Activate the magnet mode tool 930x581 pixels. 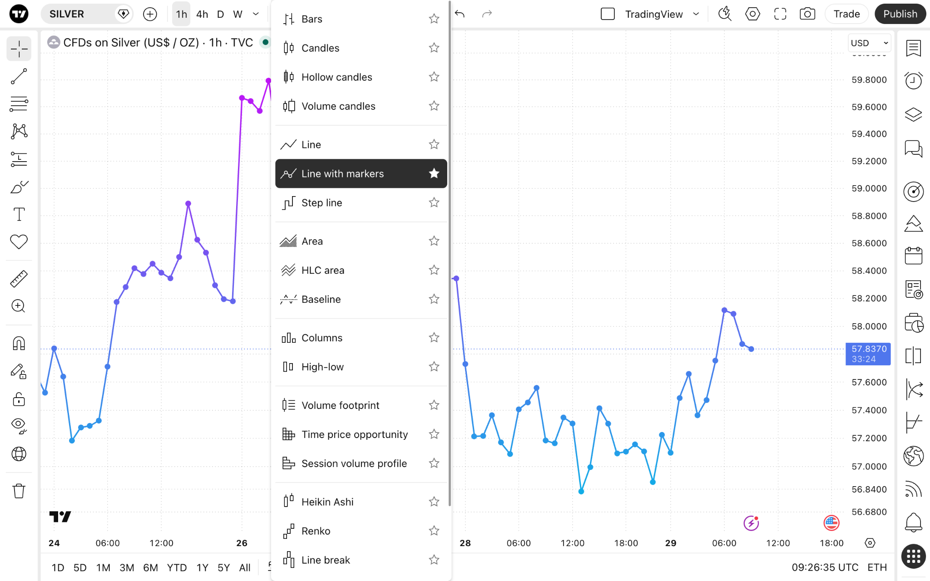(19, 344)
